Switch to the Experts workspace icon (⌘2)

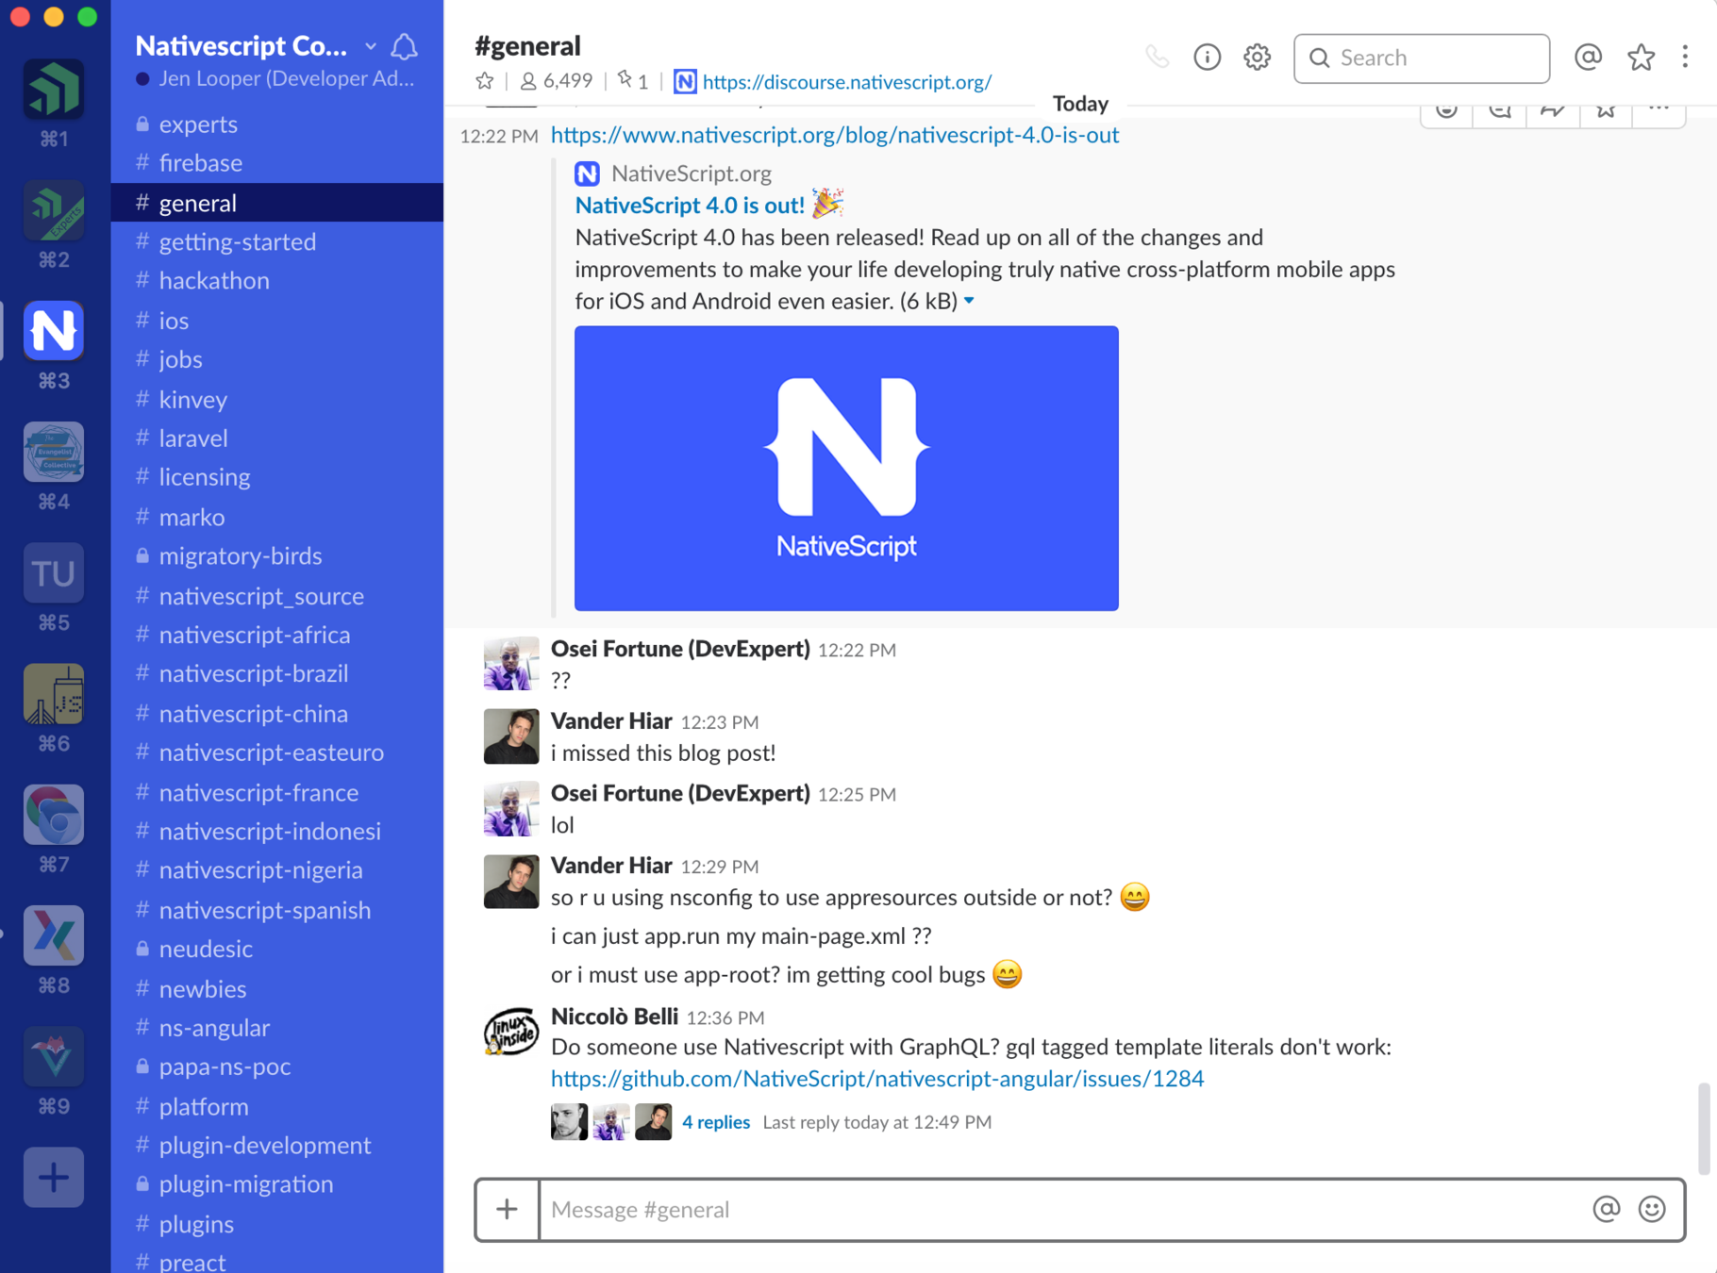(x=54, y=210)
